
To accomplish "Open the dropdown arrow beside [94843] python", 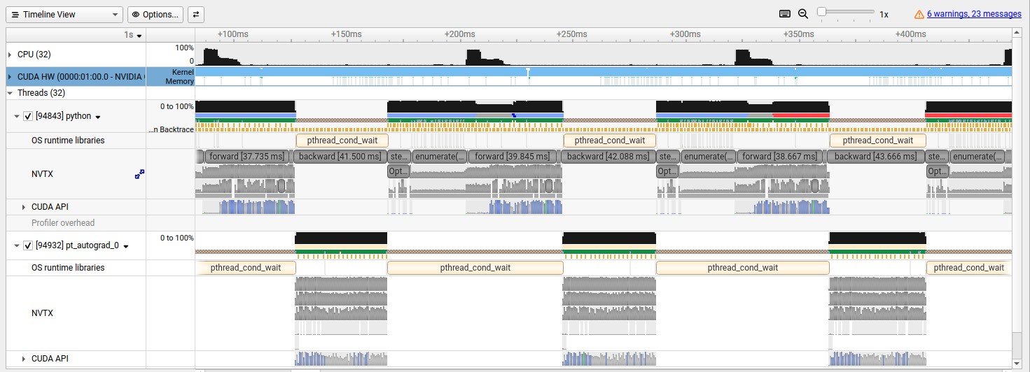I will 99,117.
